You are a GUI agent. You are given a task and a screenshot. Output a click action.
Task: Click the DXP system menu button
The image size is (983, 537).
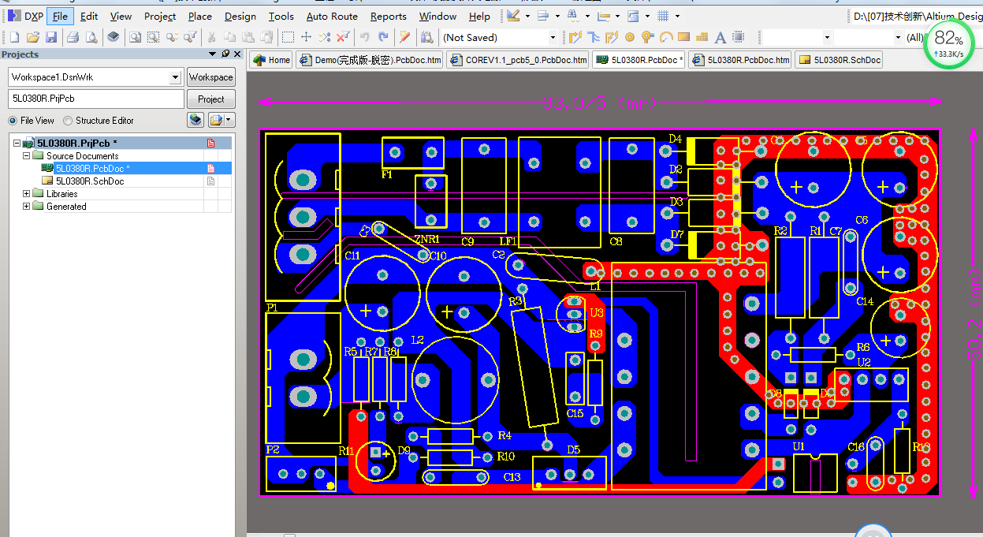pyautogui.click(x=25, y=16)
